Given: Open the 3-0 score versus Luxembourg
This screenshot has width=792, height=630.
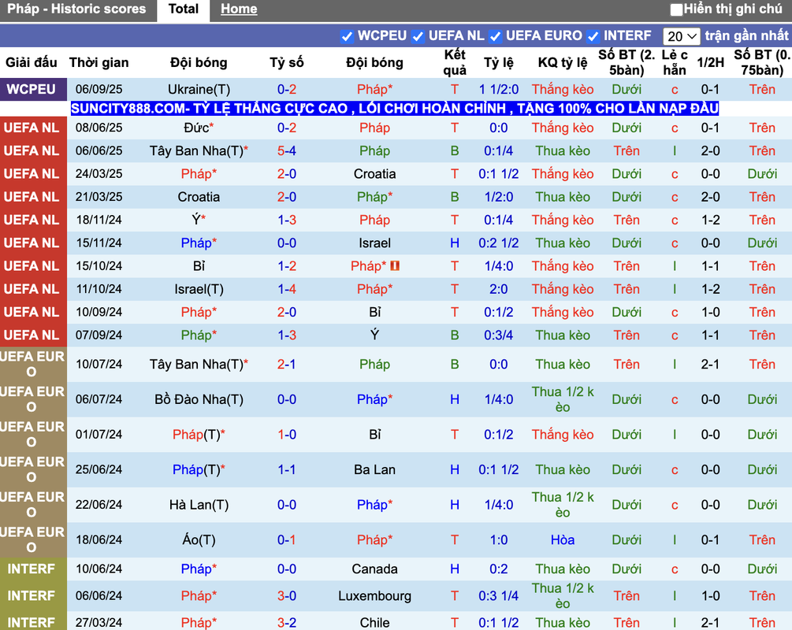Looking at the screenshot, I should click(286, 595).
